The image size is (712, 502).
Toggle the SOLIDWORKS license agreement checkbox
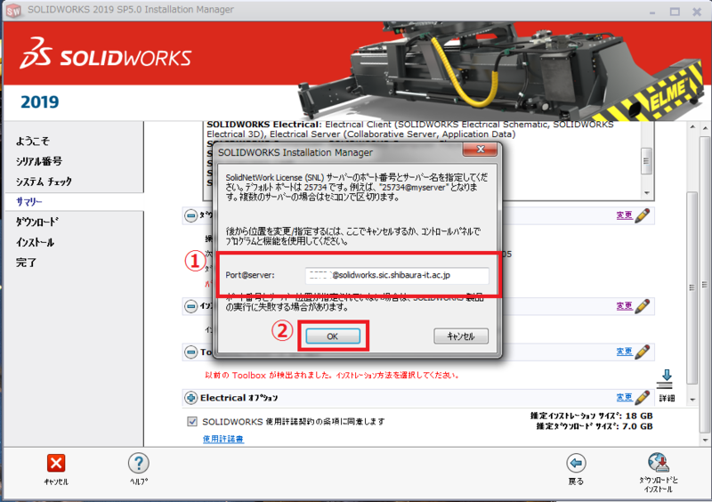click(x=192, y=421)
